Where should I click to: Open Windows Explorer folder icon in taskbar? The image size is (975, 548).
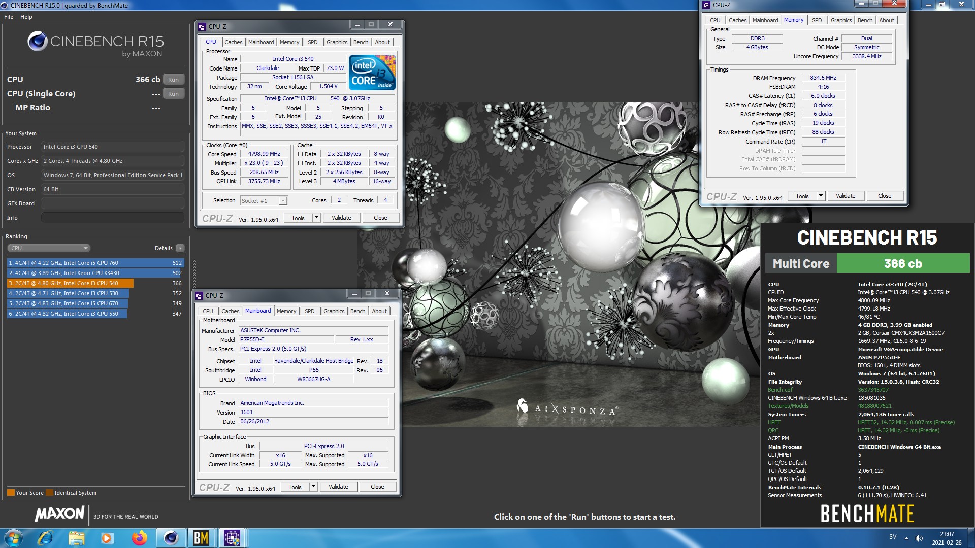(76, 538)
